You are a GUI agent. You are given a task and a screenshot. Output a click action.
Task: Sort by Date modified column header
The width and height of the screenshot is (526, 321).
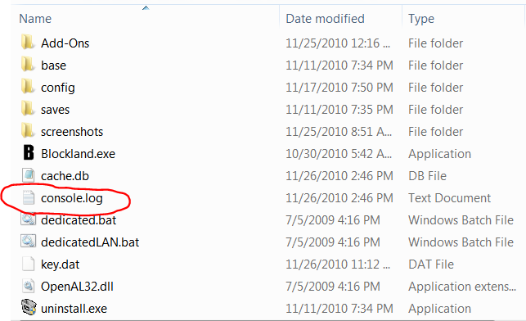325,19
